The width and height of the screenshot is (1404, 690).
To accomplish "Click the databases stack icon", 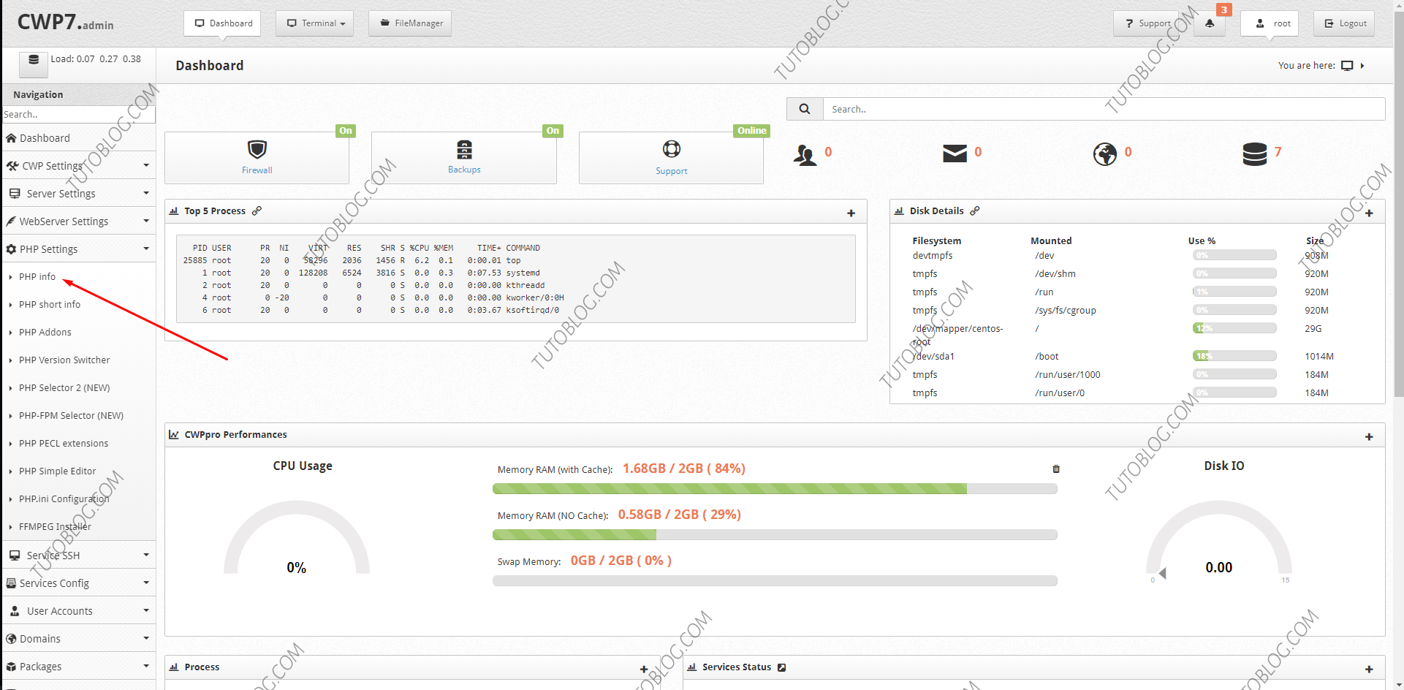I will (1255, 154).
